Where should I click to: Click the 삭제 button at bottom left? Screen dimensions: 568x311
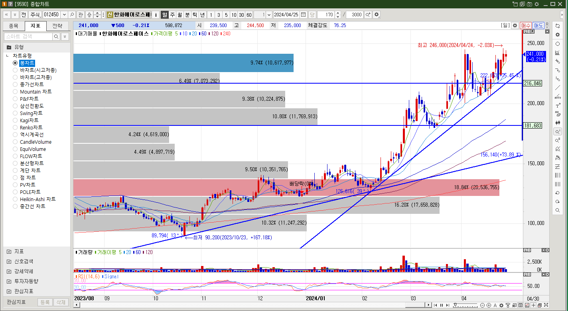[x=61, y=302]
